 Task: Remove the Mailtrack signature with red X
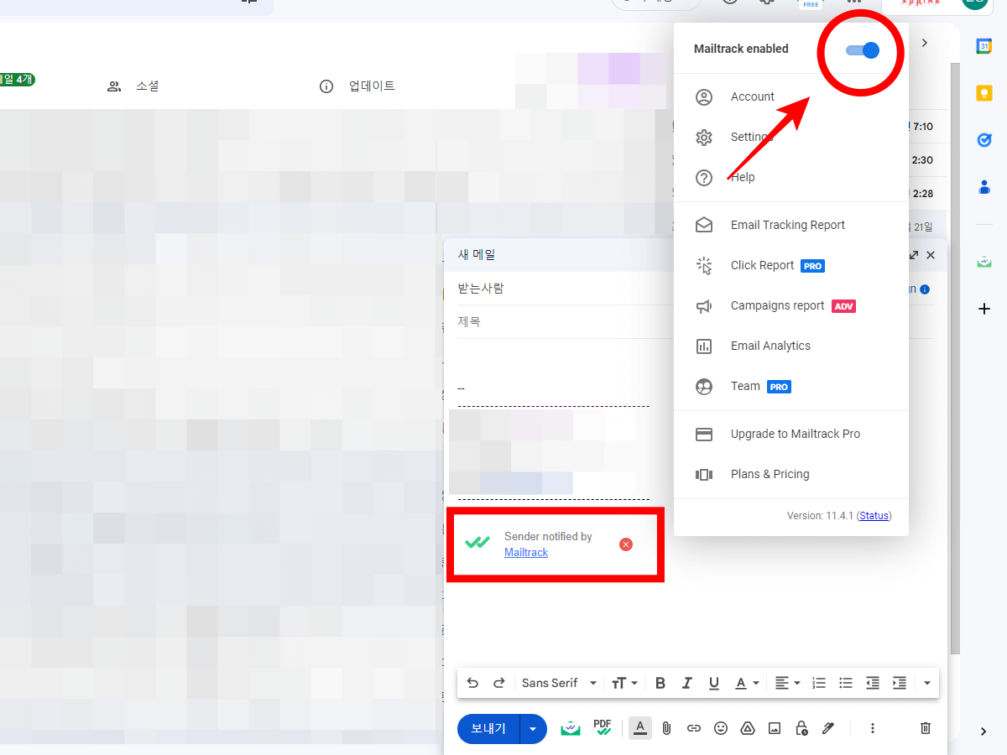(626, 544)
